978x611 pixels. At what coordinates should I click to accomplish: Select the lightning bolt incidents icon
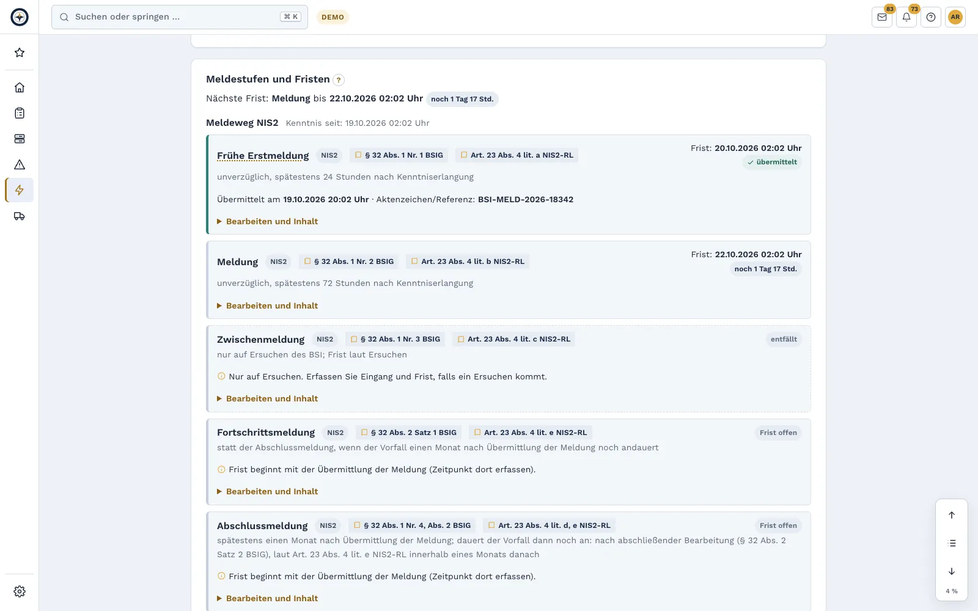coord(20,190)
